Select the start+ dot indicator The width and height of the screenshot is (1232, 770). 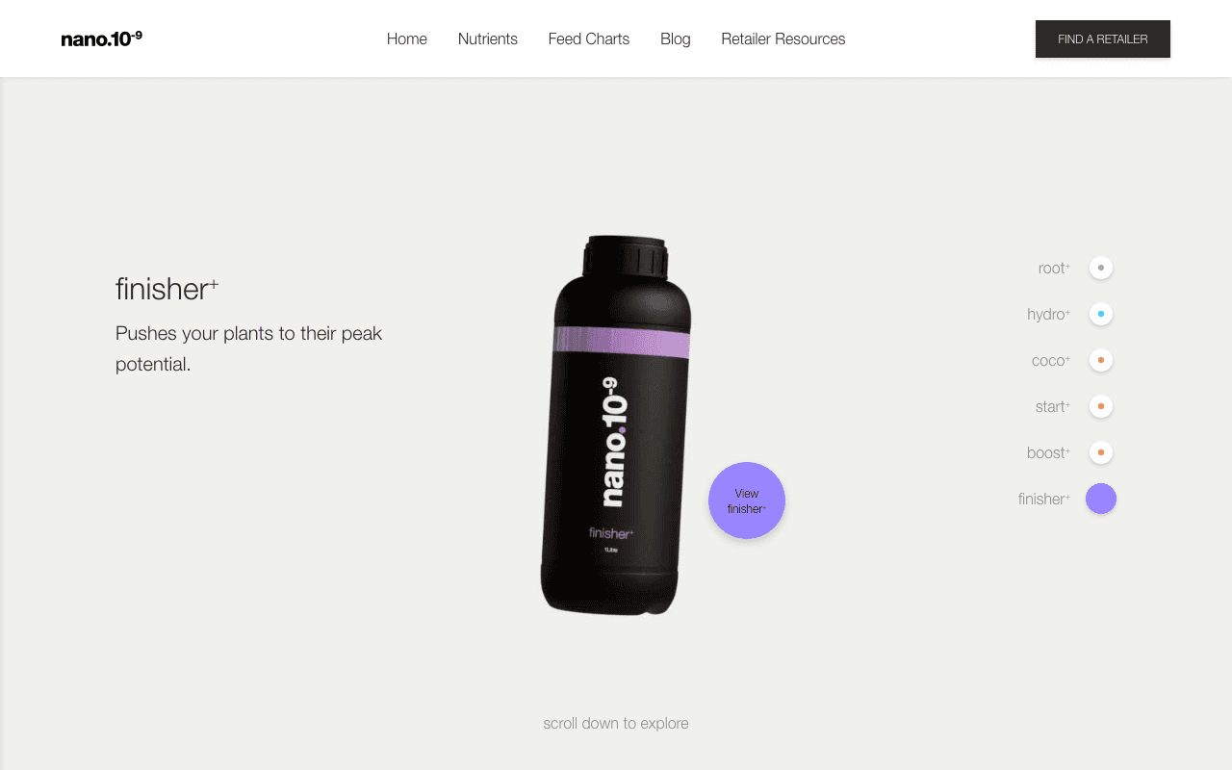(1101, 406)
